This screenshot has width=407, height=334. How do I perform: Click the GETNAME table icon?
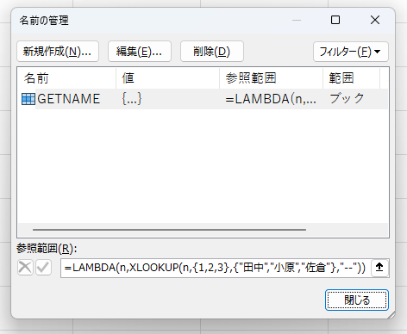28,99
